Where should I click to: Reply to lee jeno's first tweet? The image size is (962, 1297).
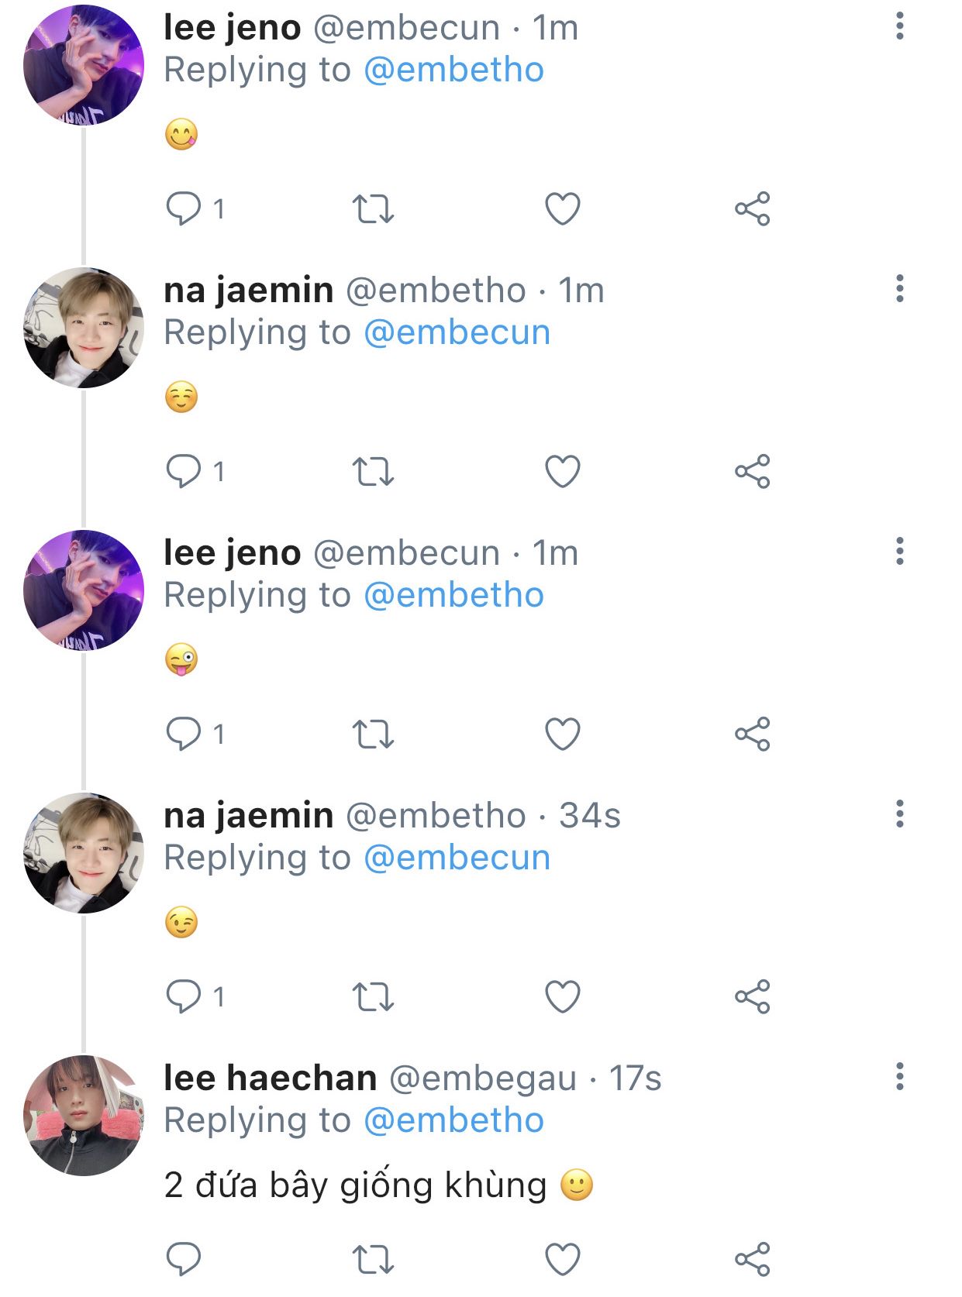click(x=184, y=208)
